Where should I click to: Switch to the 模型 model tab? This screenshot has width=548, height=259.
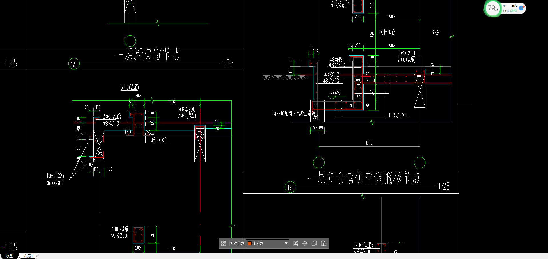coord(10,256)
